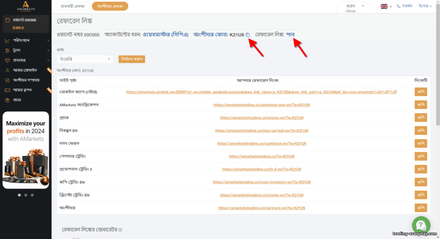Open the ইগোর user menu dropdown

click(x=425, y=6)
